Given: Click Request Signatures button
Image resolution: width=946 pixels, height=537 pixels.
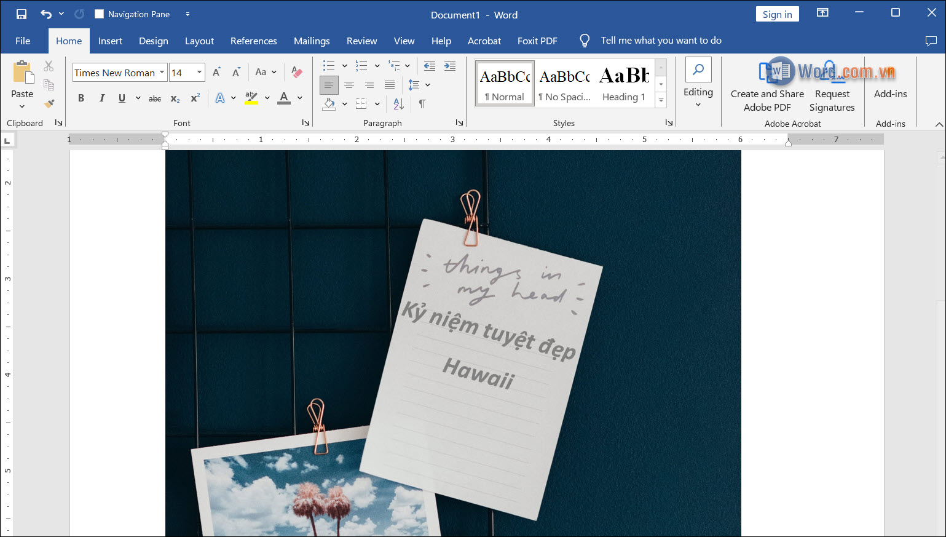Looking at the screenshot, I should point(832,87).
